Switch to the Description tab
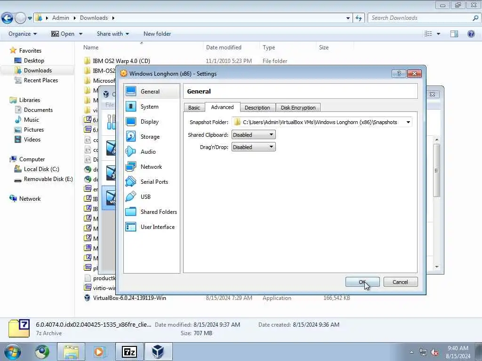482x361 pixels. click(x=257, y=108)
